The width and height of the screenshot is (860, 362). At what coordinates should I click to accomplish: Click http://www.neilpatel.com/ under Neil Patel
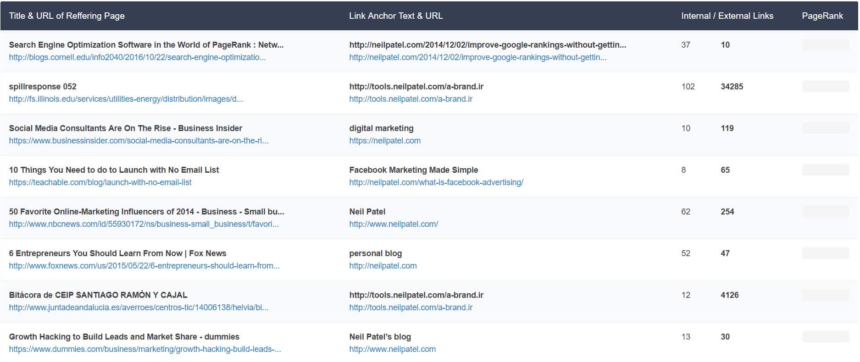(x=394, y=224)
